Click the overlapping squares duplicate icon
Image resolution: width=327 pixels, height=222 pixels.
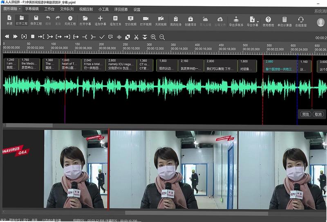128,37
